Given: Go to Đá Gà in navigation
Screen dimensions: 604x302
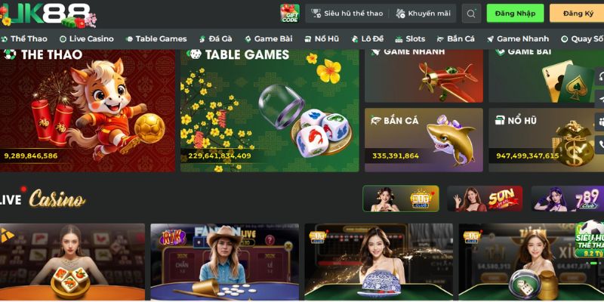Looking at the screenshot, I should click(216, 39).
